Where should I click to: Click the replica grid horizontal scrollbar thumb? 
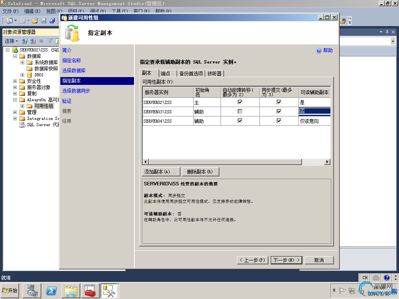coord(225,162)
